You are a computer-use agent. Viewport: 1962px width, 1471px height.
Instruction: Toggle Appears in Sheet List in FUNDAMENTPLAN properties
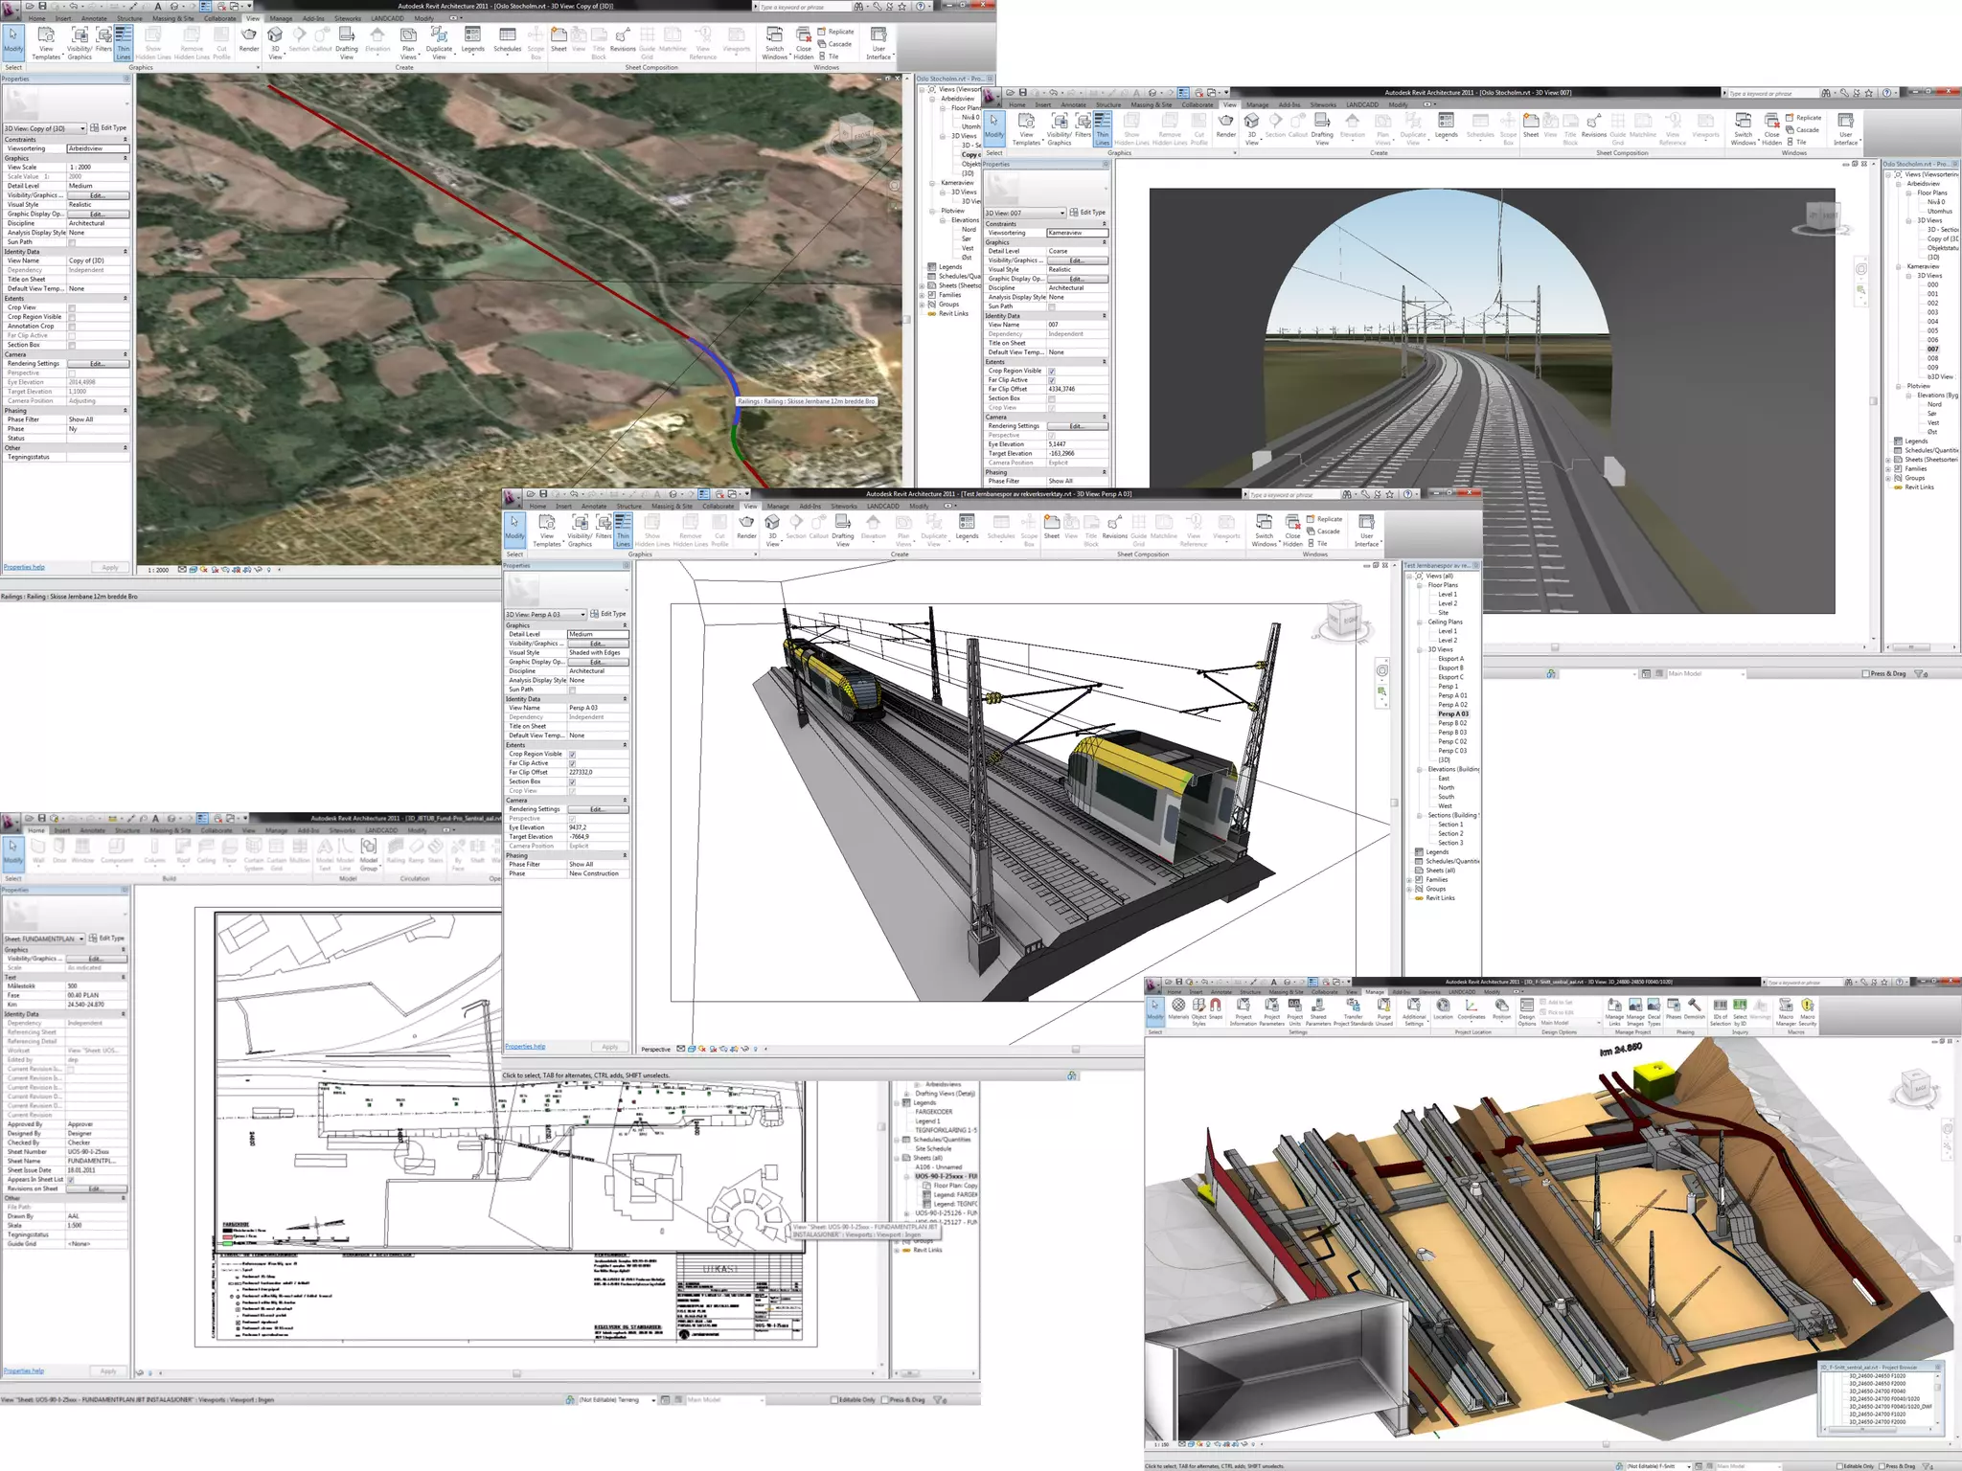tap(71, 1180)
